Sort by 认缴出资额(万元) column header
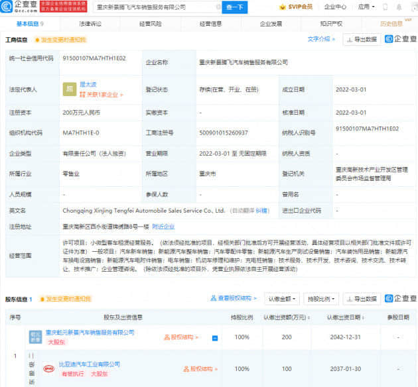This screenshot has width=418, height=387. point(287,317)
